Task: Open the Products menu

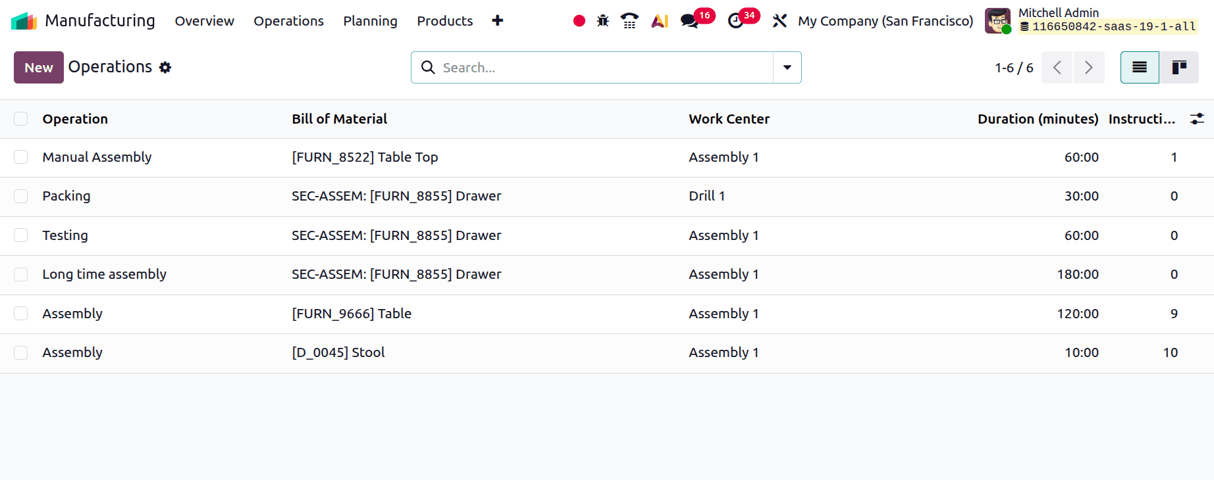Action: pos(444,21)
